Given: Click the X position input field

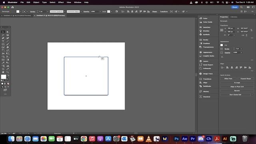Looking at the screenshot, I should pos(231,28).
